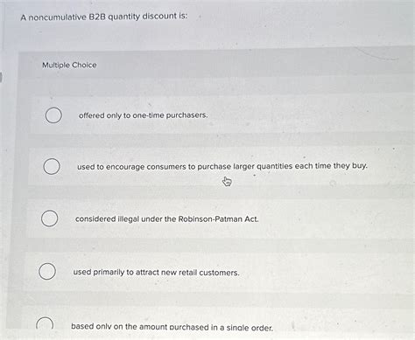Click the words 'B2B quantity discount' in the question

[x=131, y=17]
